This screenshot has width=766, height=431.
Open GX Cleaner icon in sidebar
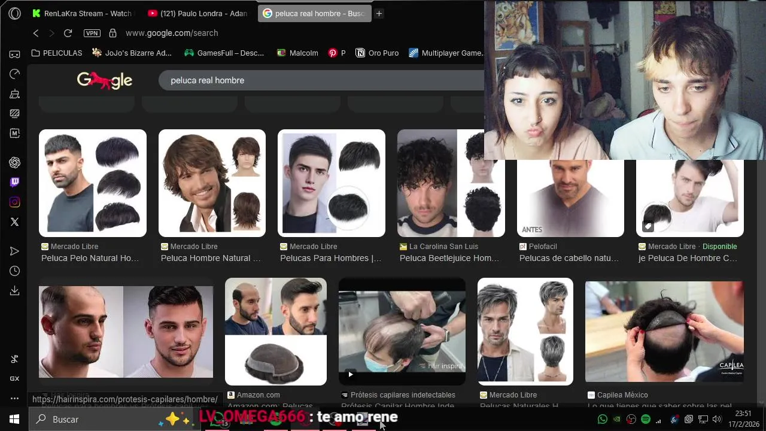[x=15, y=93]
